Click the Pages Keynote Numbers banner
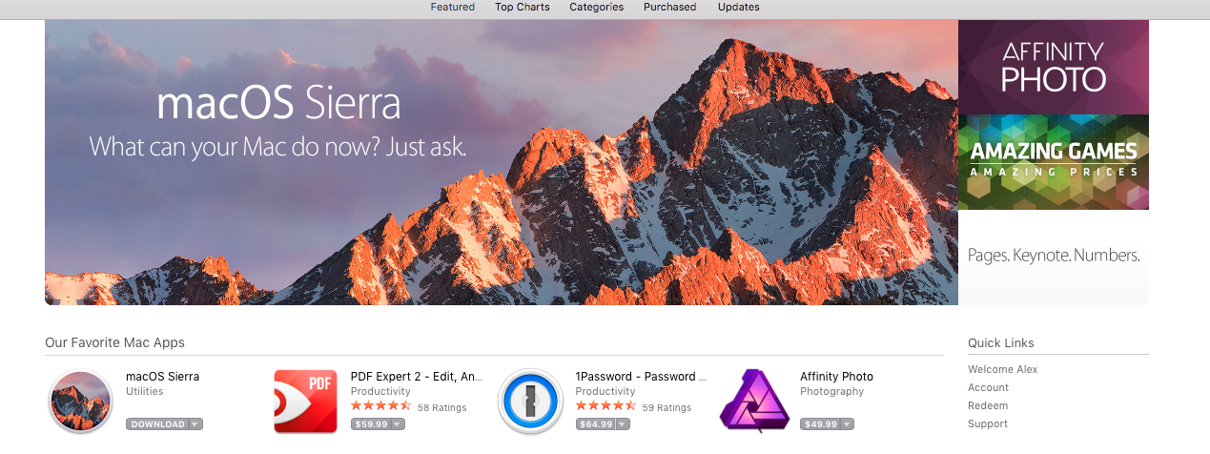1210x454 pixels. [x=1053, y=256]
